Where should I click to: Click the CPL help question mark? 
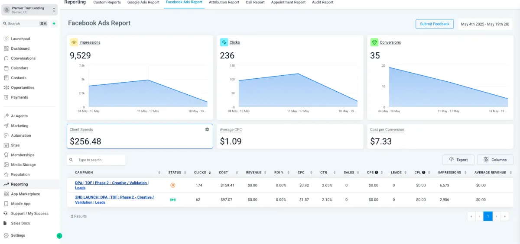point(423,172)
